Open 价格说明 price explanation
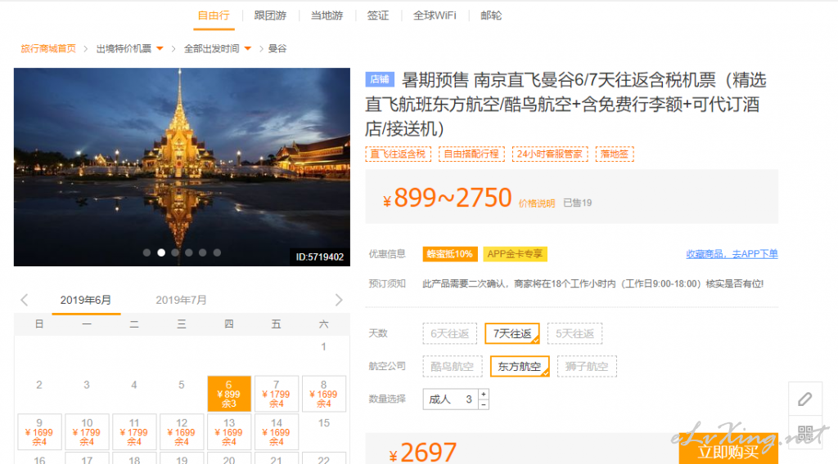 537,203
